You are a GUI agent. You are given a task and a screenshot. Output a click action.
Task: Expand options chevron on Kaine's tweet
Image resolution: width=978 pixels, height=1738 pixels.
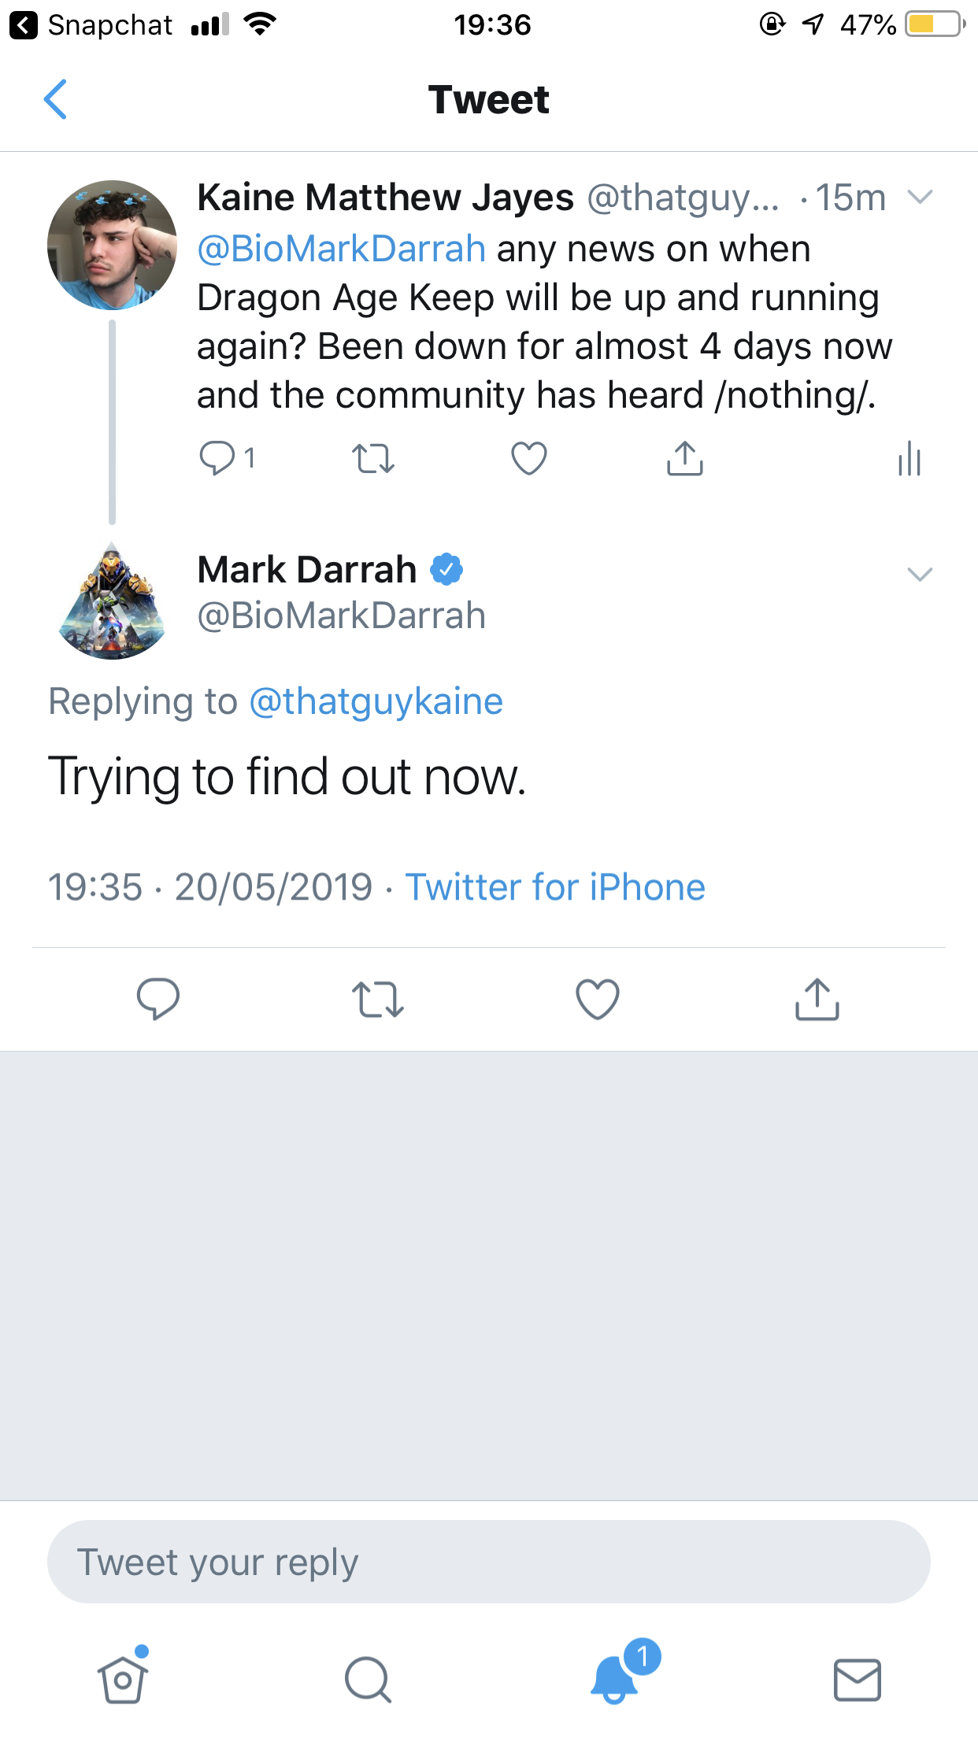(919, 197)
